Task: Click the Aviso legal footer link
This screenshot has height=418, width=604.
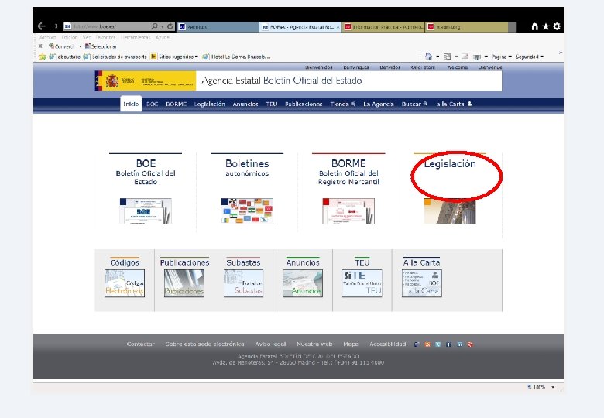Action: coord(270,344)
